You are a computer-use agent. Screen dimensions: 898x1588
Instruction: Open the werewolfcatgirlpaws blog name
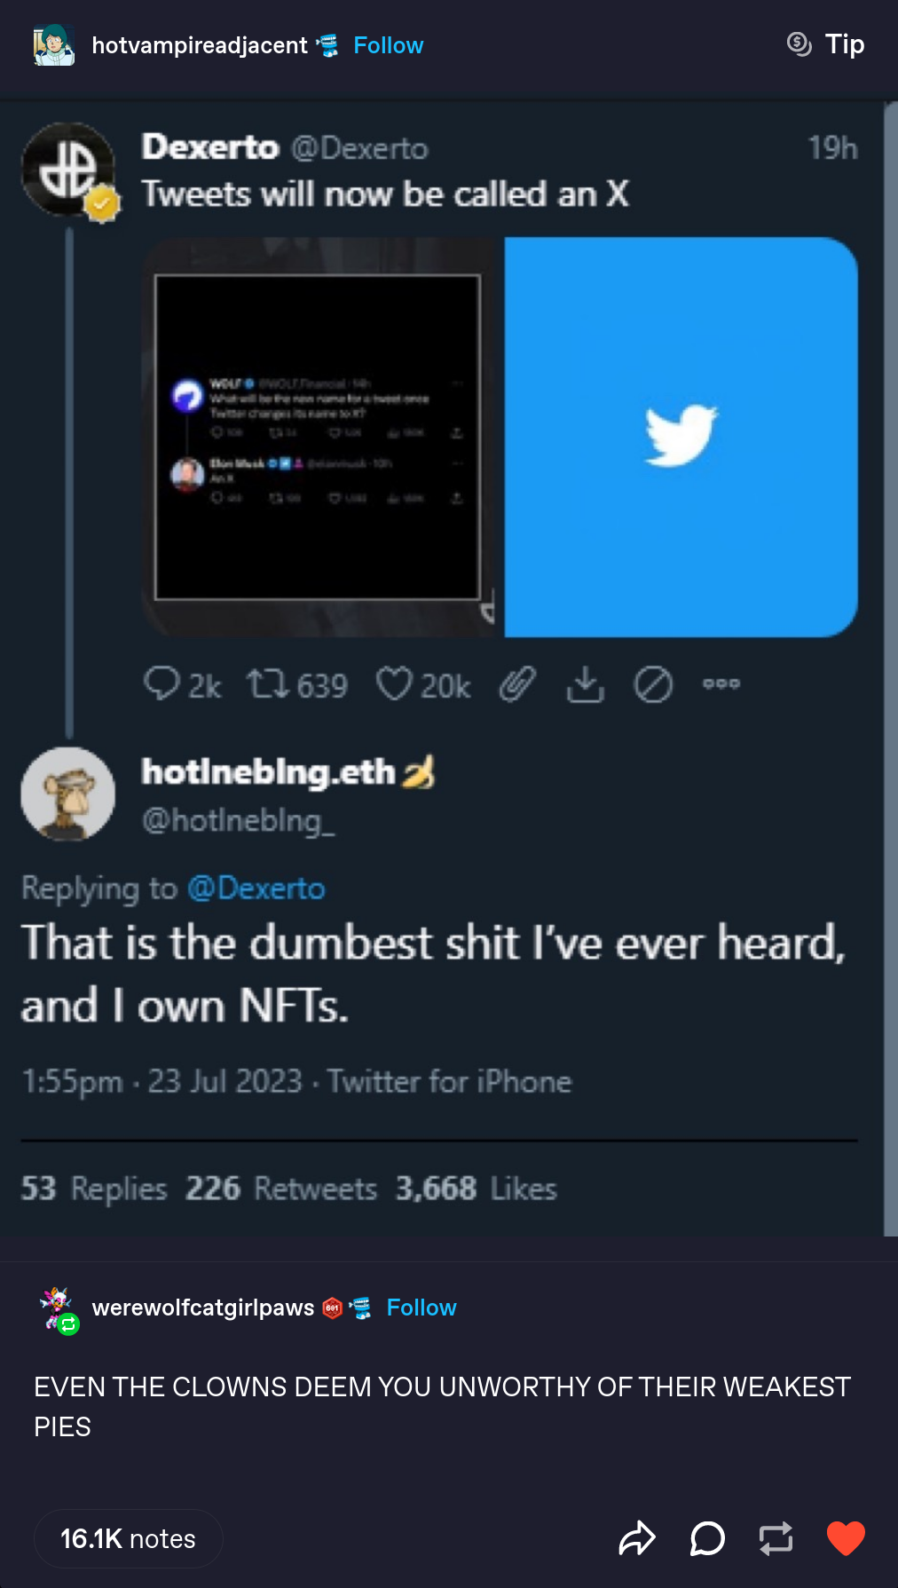(202, 1308)
